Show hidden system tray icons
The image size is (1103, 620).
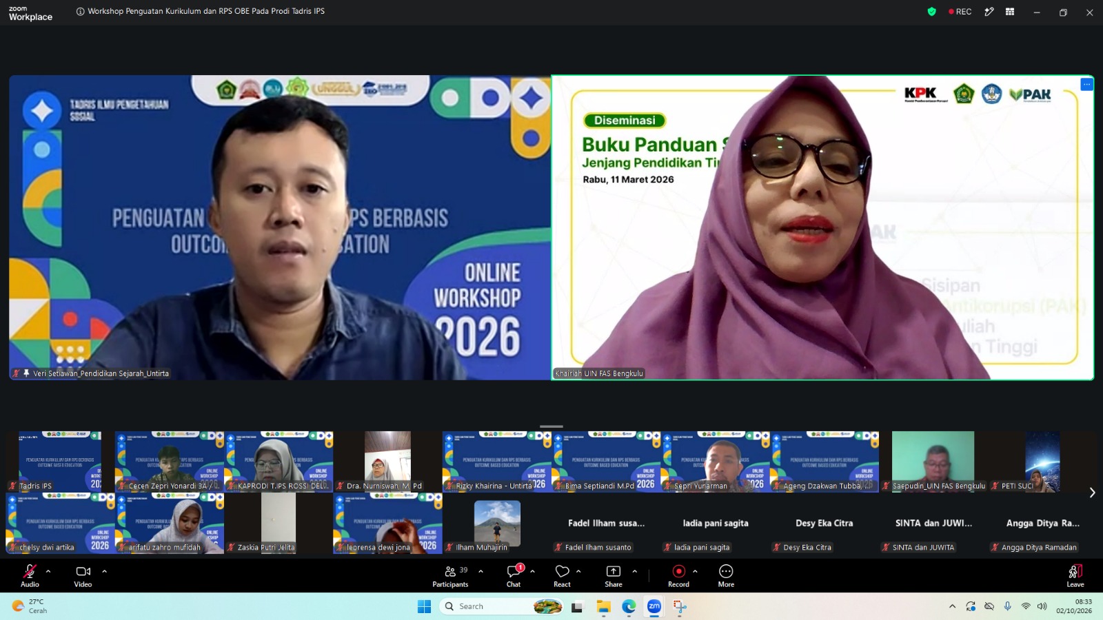[x=952, y=606]
